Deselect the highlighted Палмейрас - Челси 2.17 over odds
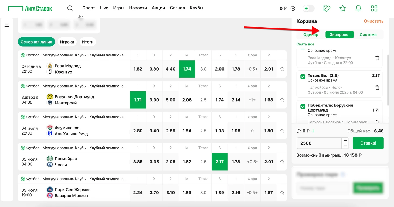Screen dimensions: 394x207 pyautogui.click(x=220, y=162)
